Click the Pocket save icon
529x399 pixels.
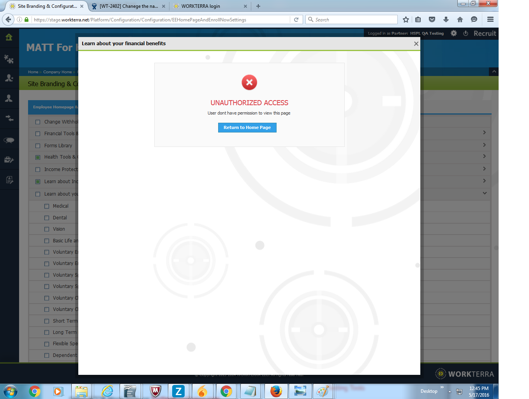point(432,19)
